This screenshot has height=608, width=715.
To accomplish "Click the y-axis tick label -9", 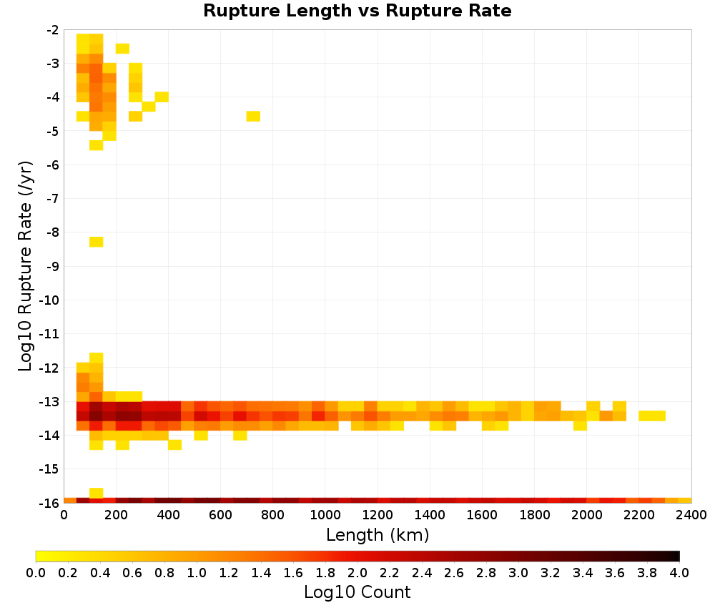I will (x=52, y=266).
